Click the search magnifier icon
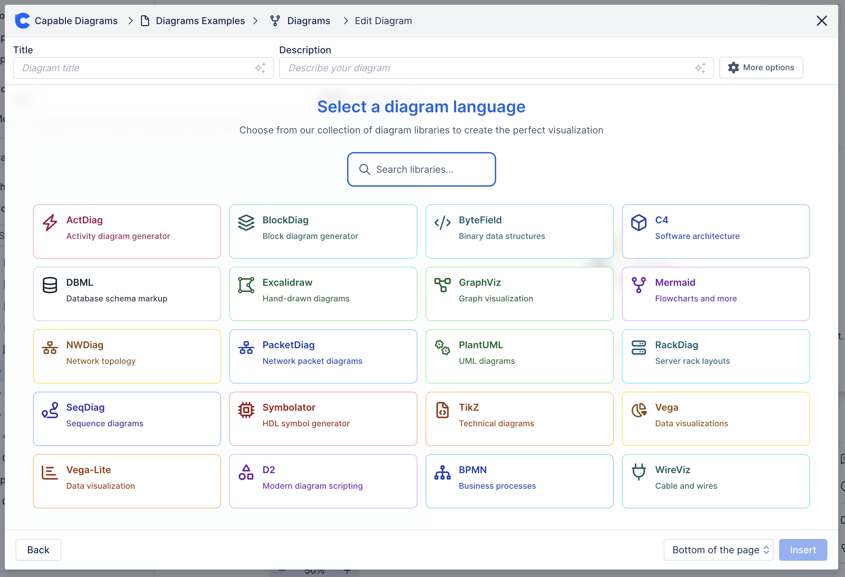This screenshot has height=577, width=845. coord(364,169)
